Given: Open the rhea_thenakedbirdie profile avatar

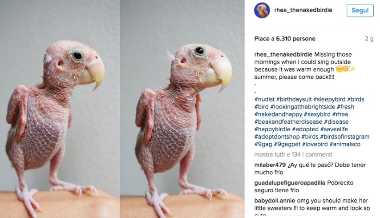Looking at the screenshot, I should tap(262, 10).
